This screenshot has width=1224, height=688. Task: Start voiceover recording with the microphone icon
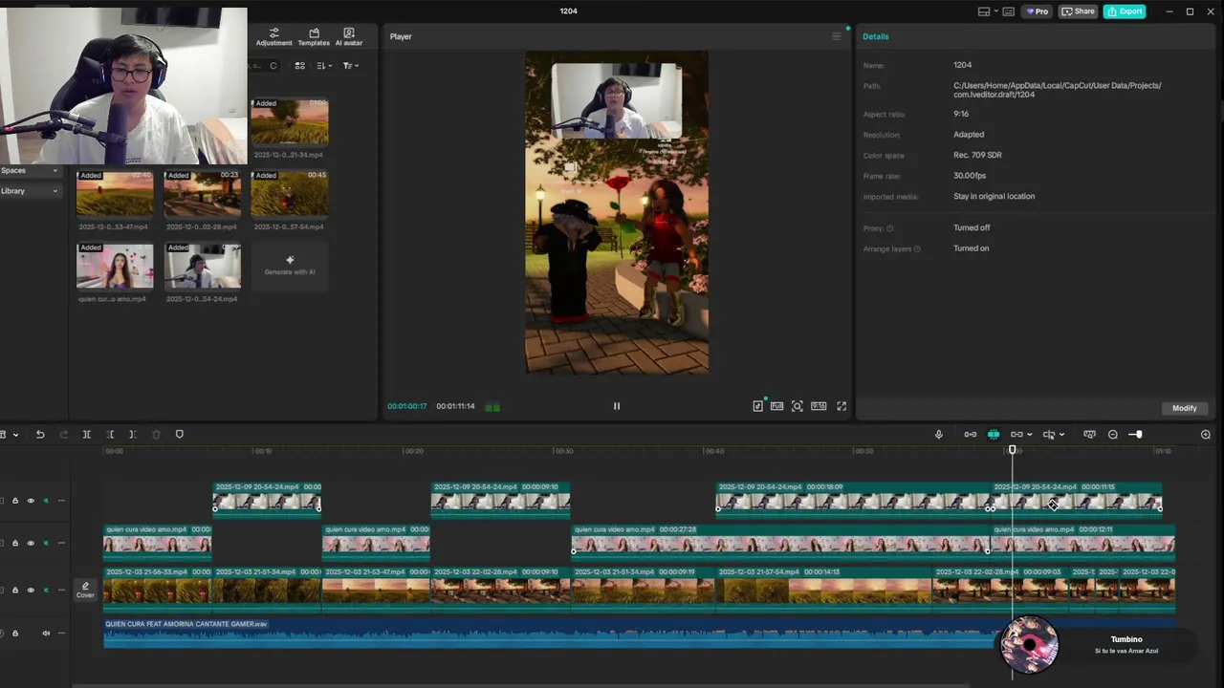pyautogui.click(x=938, y=435)
